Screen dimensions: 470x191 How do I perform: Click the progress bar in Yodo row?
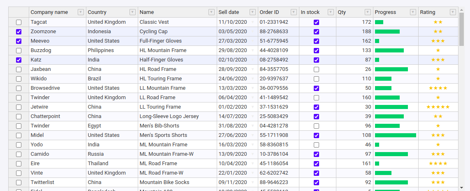click(x=377, y=145)
